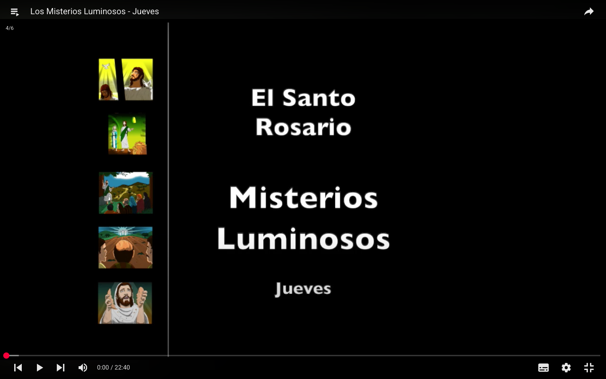This screenshot has height=379, width=606.
Task: Open the playlist queue icon
Action: [x=14, y=12]
